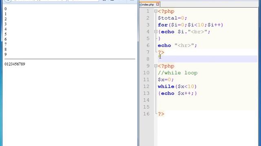Screen dimensions: 261x146
Task: Click the 7 output line in the browser
Action: tap(6, 44)
